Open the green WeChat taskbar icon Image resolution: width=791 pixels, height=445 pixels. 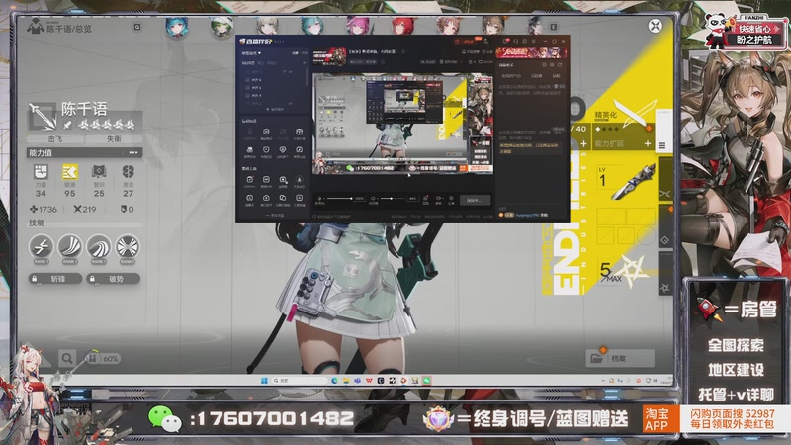tap(427, 381)
